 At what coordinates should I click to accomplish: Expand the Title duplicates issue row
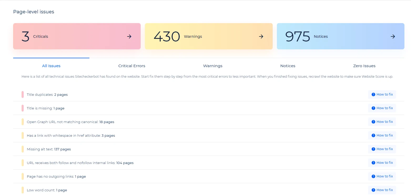pyautogui.click(x=47, y=94)
